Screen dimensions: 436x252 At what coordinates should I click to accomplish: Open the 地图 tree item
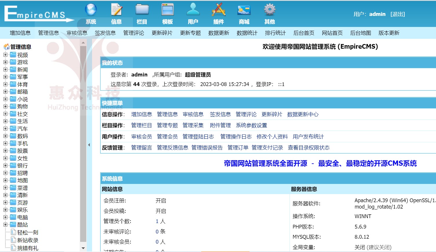point(22,180)
